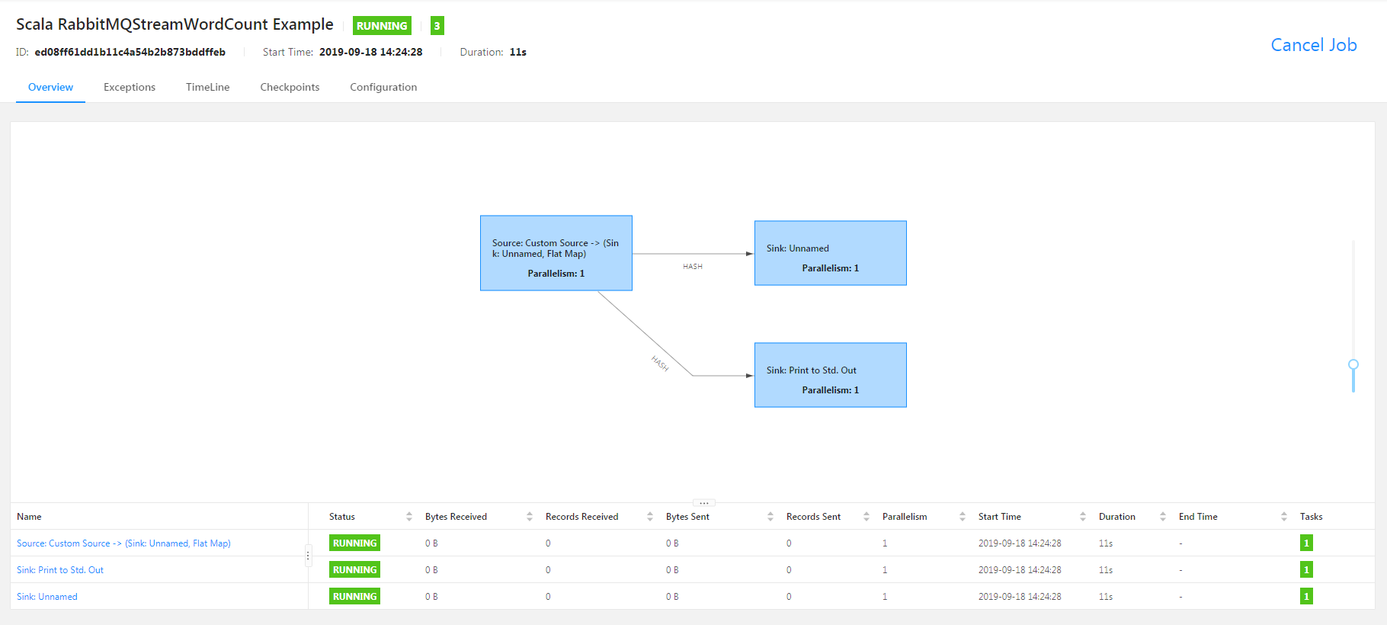Open the Checkpoints tab
The width and height of the screenshot is (1387, 625).
click(x=290, y=88)
